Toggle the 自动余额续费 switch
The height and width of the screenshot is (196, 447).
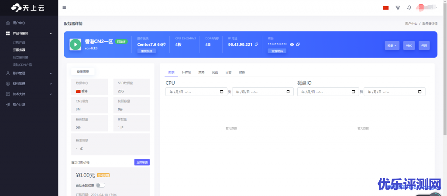pyautogui.click(x=101, y=186)
